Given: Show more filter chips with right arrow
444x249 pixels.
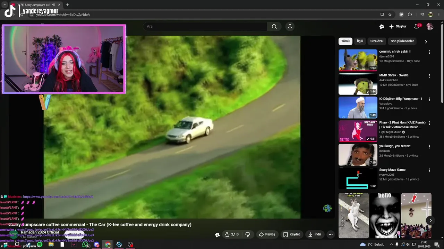Looking at the screenshot, I should point(426,41).
